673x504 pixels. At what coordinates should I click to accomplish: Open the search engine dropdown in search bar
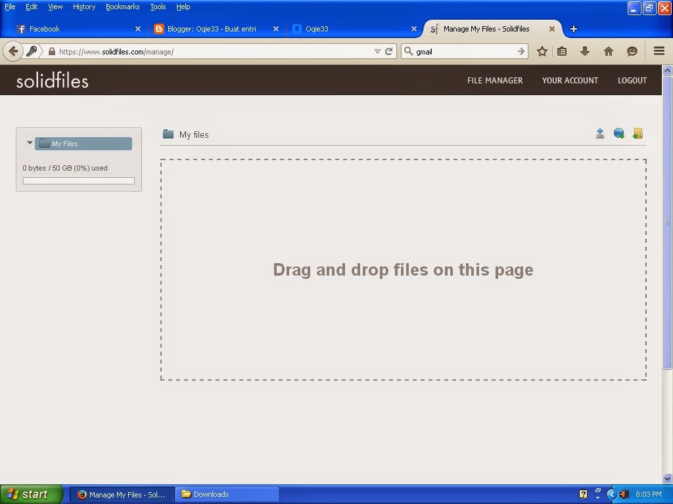[407, 51]
